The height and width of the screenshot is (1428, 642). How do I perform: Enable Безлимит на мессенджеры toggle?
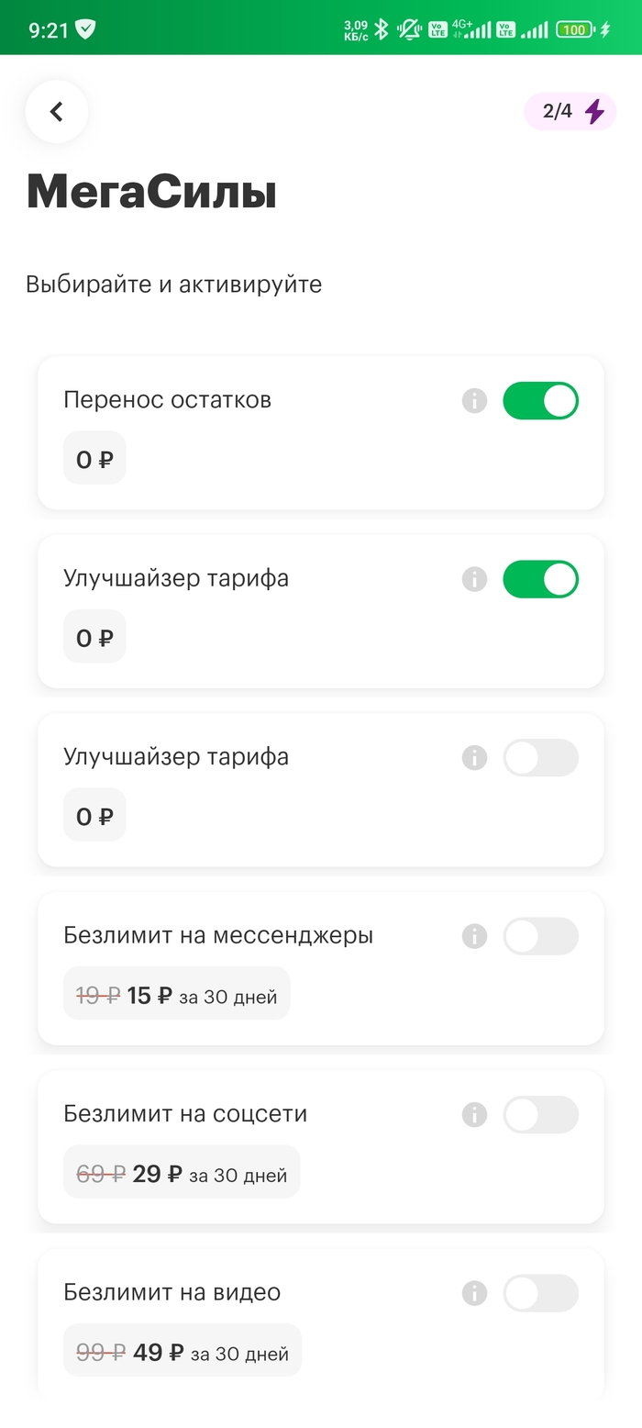pos(540,937)
